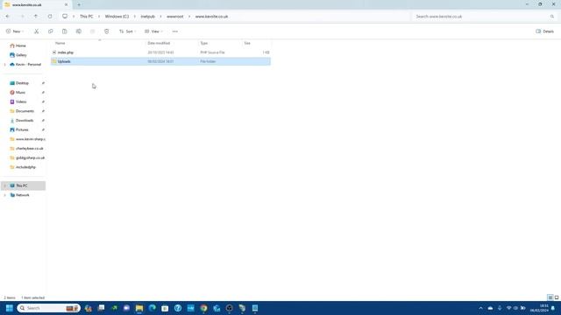Switch to large thumbnails view in status bar
The image size is (561, 315).
pyautogui.click(x=557, y=297)
